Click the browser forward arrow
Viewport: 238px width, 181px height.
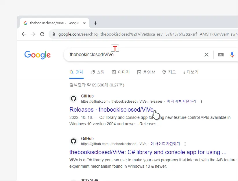click(x=33, y=34)
